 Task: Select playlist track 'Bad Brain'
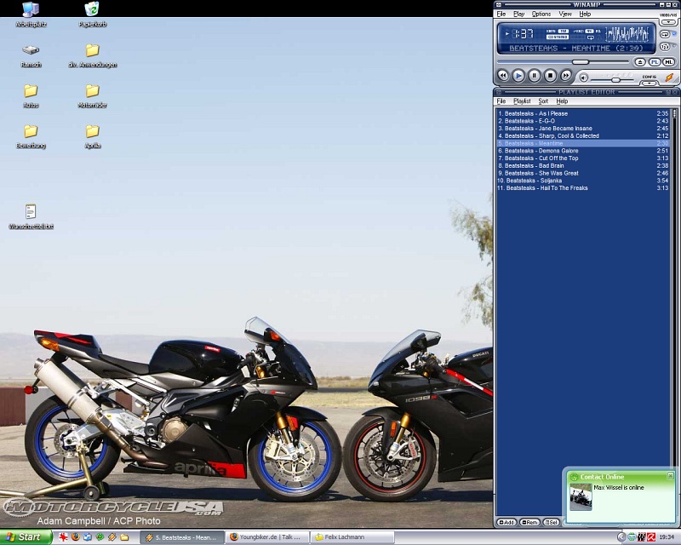(x=583, y=165)
